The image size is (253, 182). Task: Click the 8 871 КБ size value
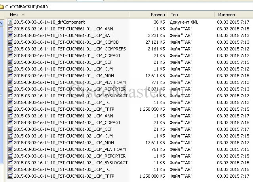156,89
